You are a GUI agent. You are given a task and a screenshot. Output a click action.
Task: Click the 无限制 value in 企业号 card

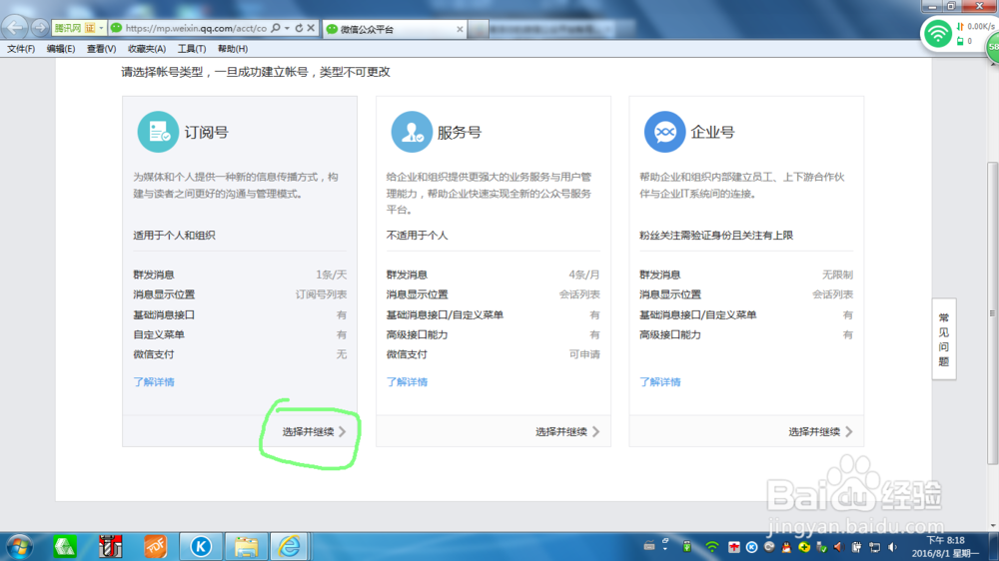837,275
